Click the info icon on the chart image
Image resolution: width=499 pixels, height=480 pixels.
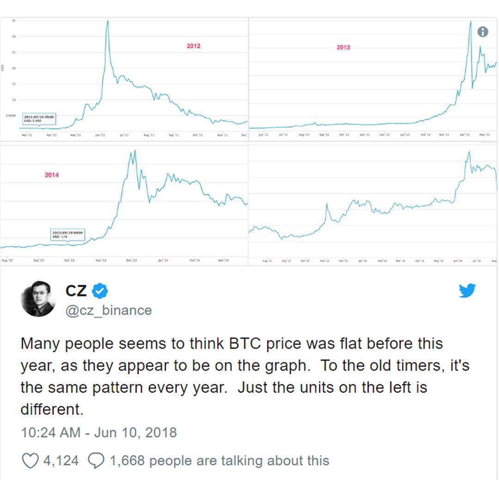pyautogui.click(x=482, y=32)
